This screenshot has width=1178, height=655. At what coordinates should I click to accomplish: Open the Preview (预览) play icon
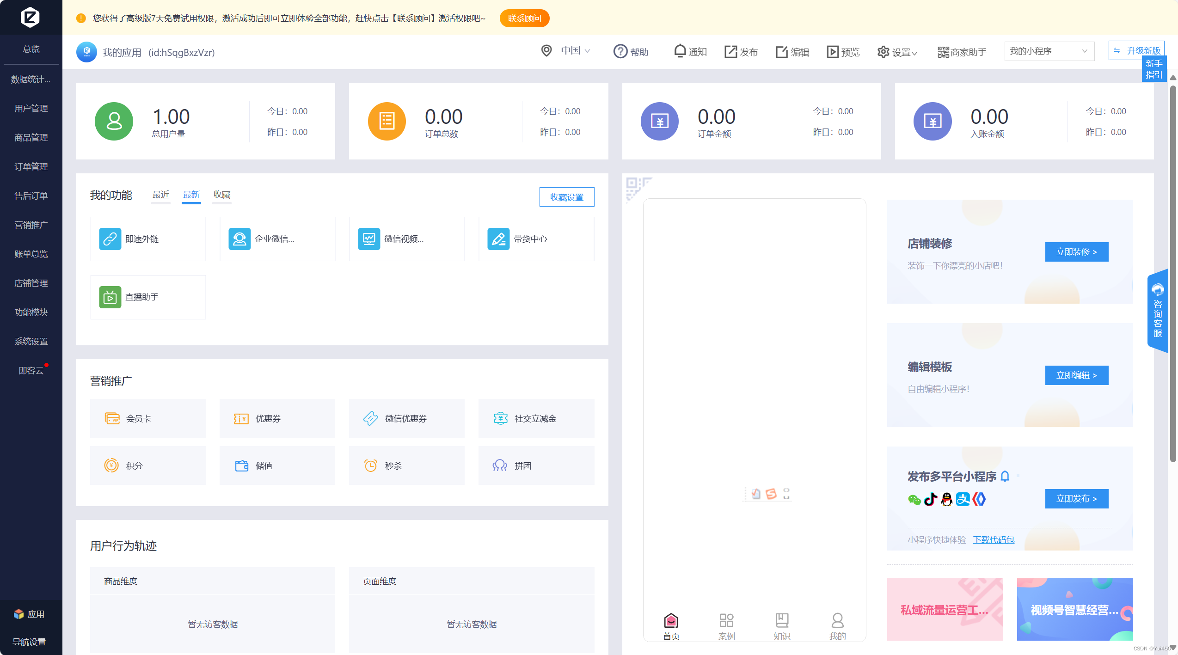832,51
